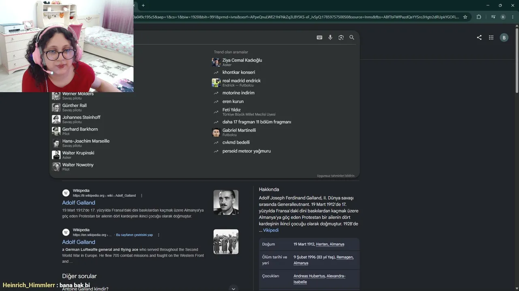The height and width of the screenshot is (291, 519).
Task: Click the Wikipedia favicon of the second result
Action: [66, 232]
